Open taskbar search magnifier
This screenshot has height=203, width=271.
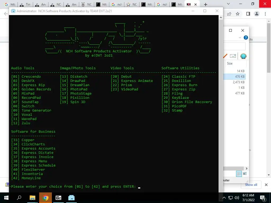pos(19,198)
